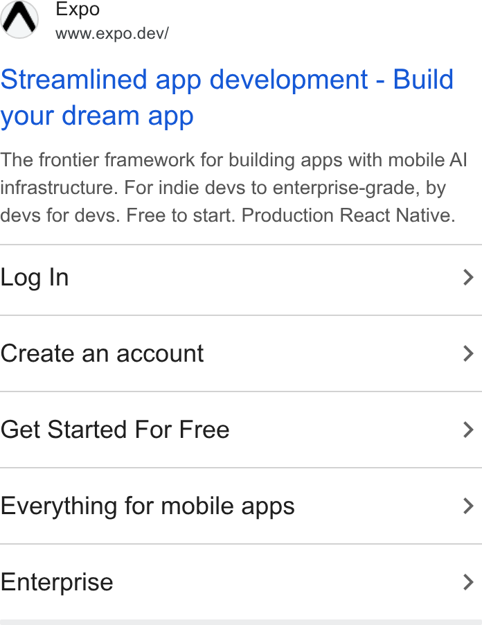Open the 'Streamlined app development' headline link
This screenshot has height=625, width=482.
pos(227,97)
